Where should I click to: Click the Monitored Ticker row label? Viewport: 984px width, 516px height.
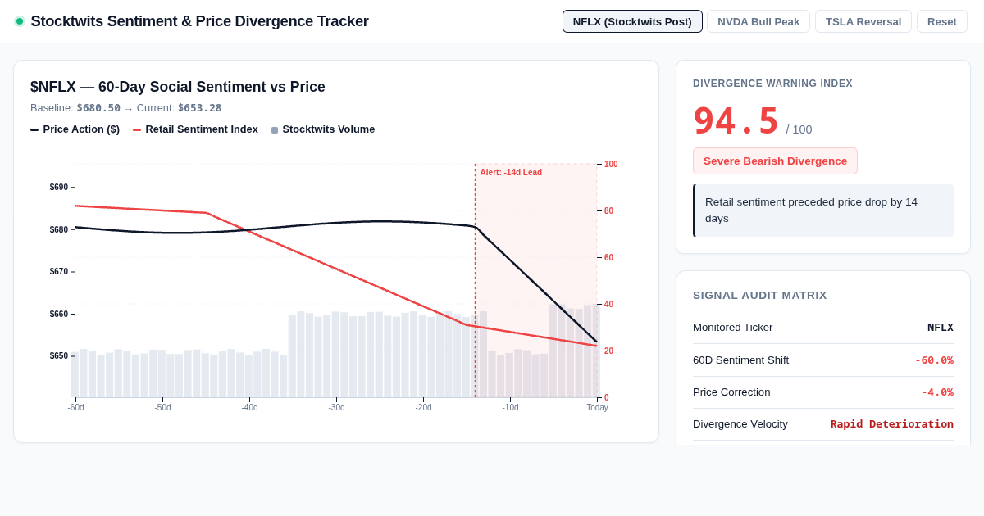[x=732, y=328]
